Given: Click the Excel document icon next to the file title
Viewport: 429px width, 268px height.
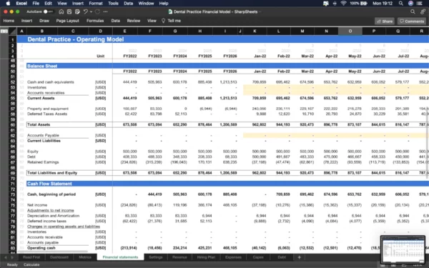Looking at the screenshot, I should coord(170,11).
